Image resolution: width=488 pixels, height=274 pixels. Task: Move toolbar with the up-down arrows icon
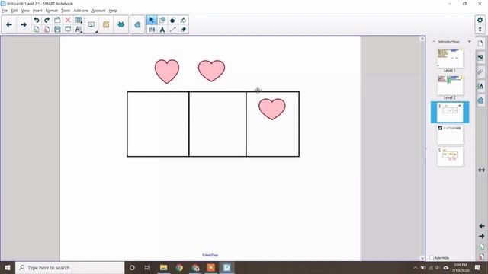pyautogui.click(x=480, y=29)
